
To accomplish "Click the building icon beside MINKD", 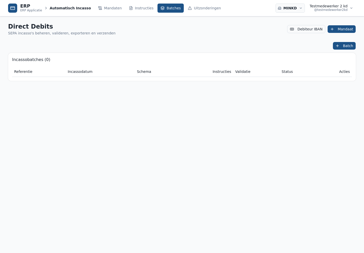I will tap(280, 8).
